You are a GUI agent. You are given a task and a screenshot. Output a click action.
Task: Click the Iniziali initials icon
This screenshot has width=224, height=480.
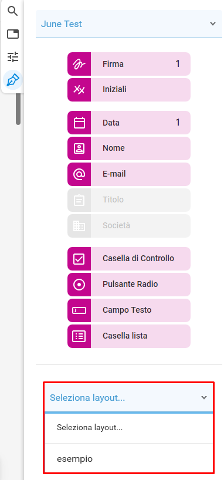79,90
